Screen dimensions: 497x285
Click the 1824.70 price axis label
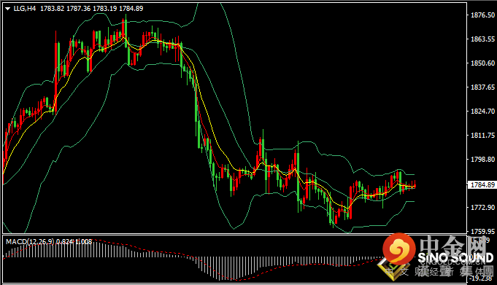tap(482, 111)
